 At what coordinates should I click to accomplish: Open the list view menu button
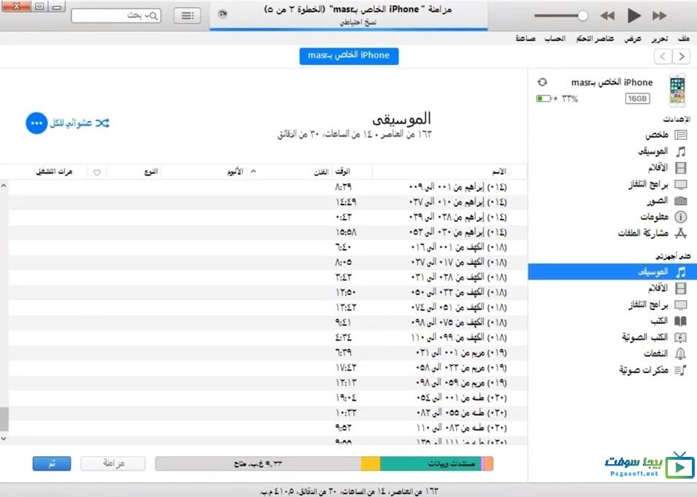point(187,15)
